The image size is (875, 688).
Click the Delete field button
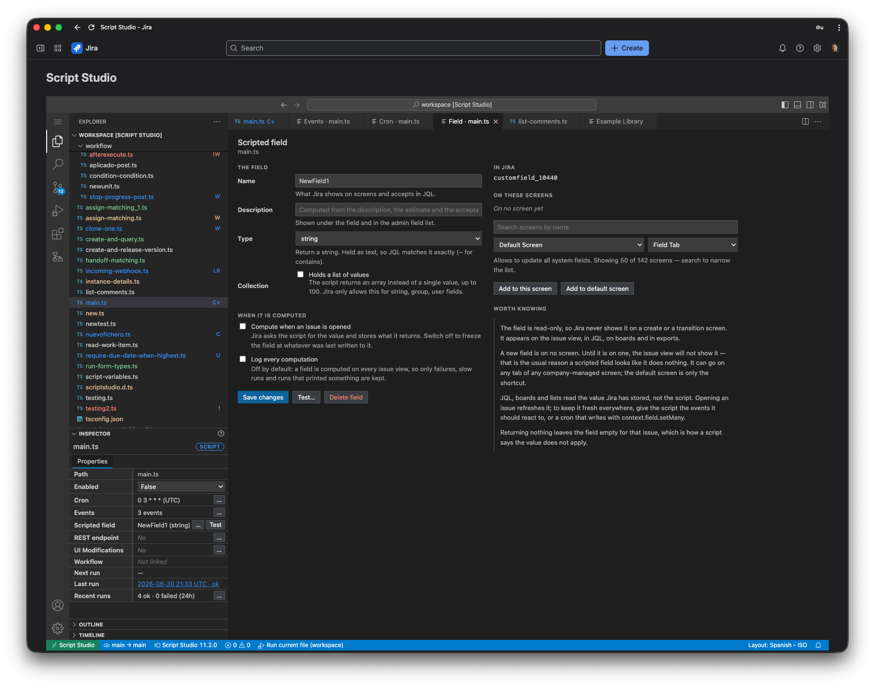click(x=346, y=397)
